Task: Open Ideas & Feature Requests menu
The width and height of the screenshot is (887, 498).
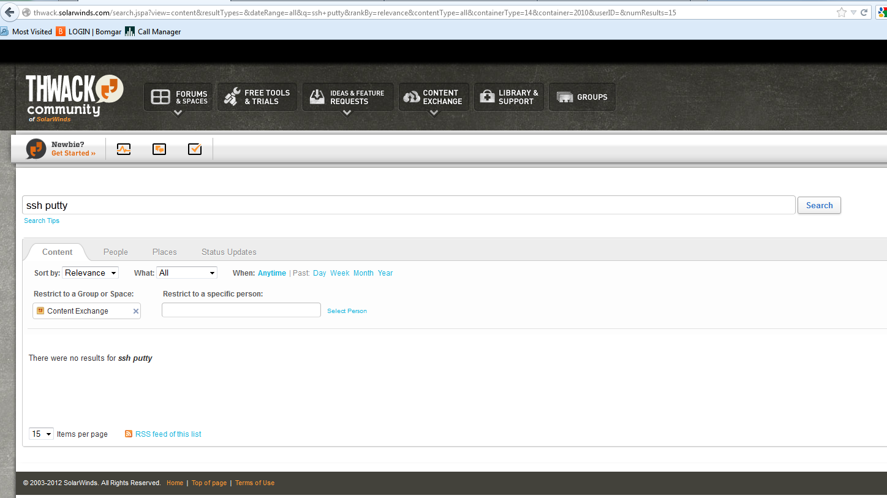Action: coord(347,97)
